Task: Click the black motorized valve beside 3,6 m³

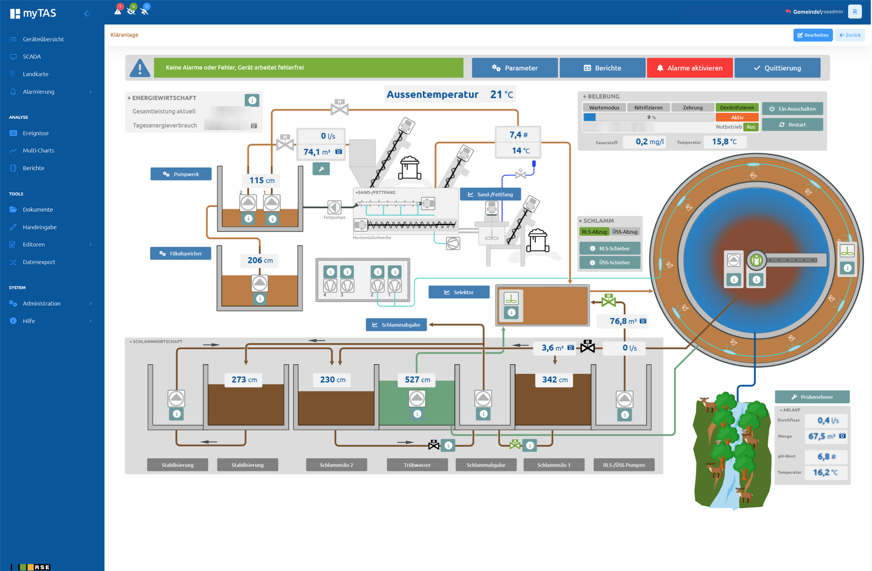Action: [x=588, y=347]
